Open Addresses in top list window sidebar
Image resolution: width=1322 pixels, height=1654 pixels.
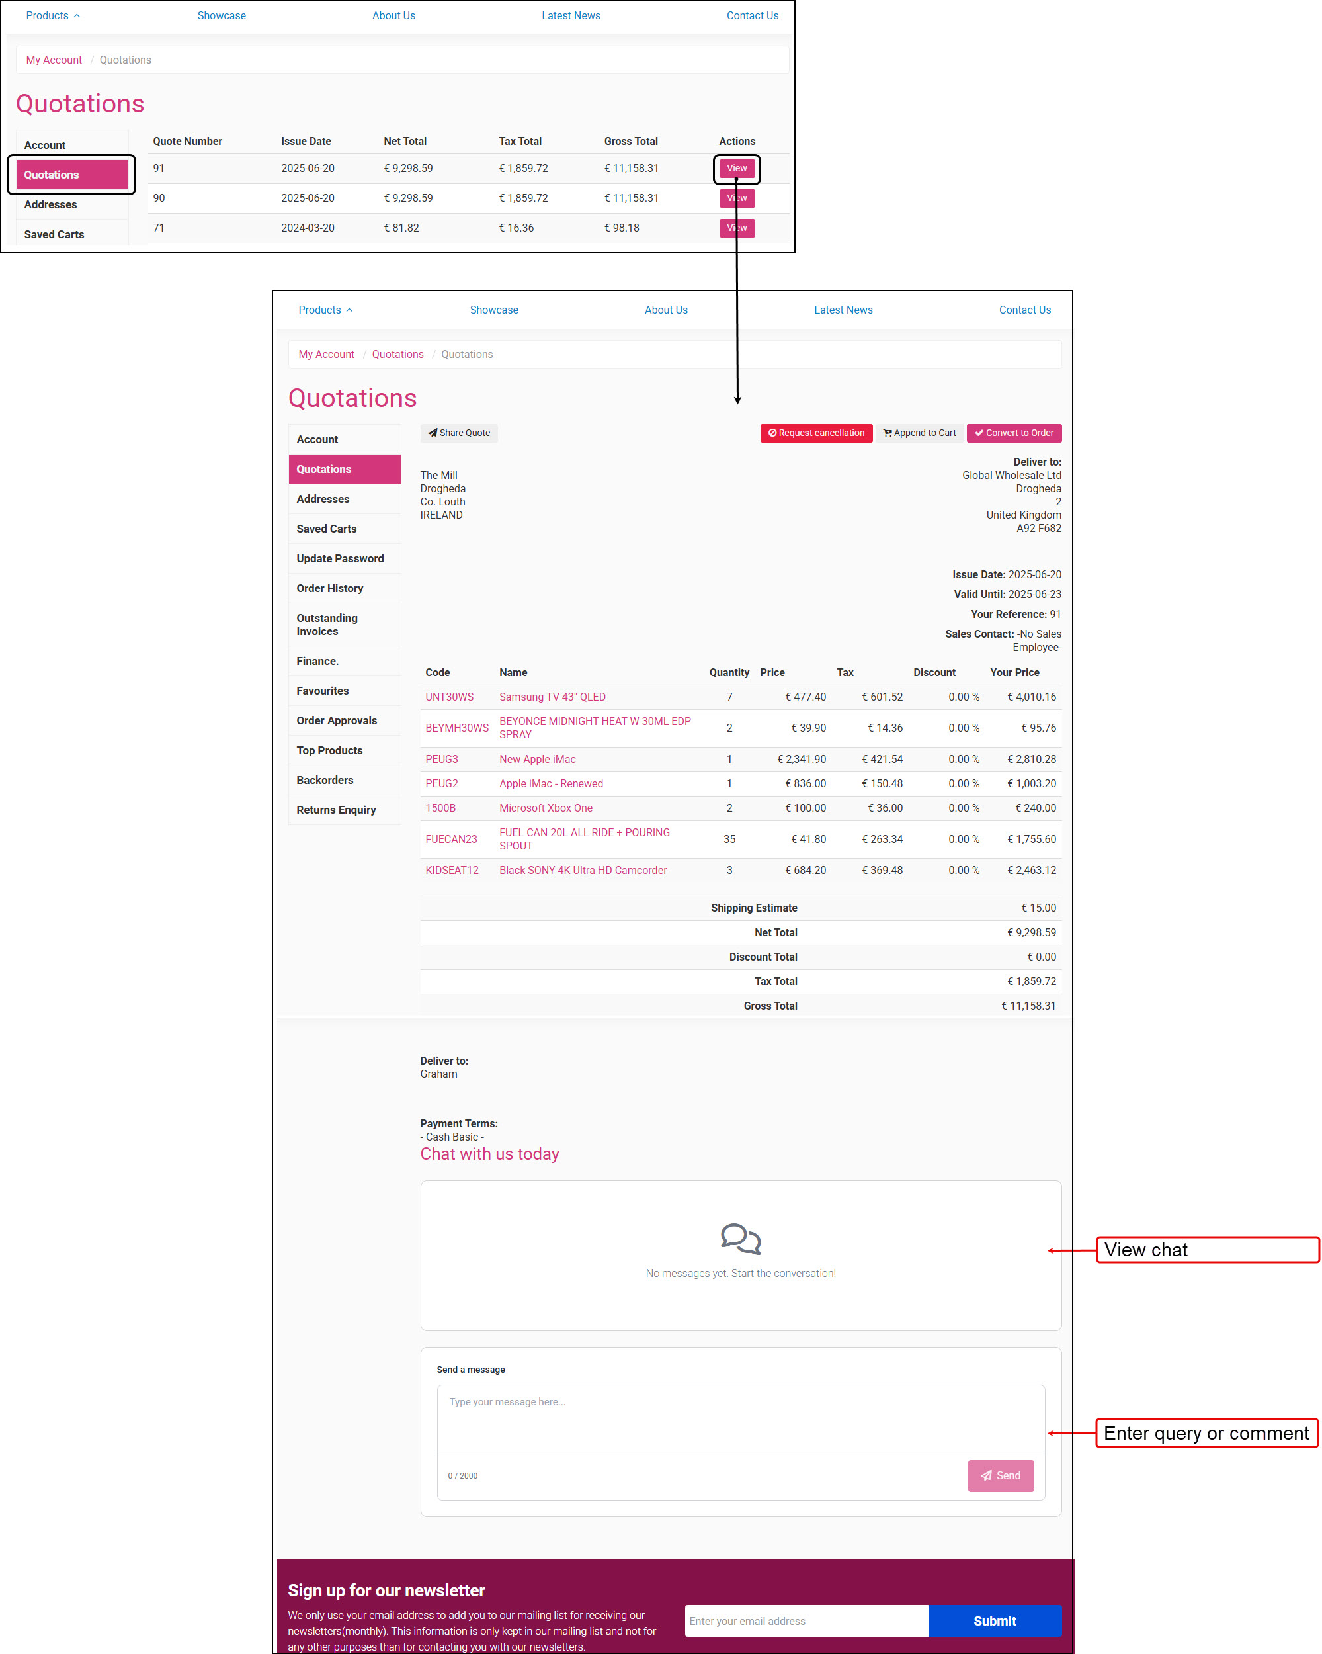pos(72,205)
